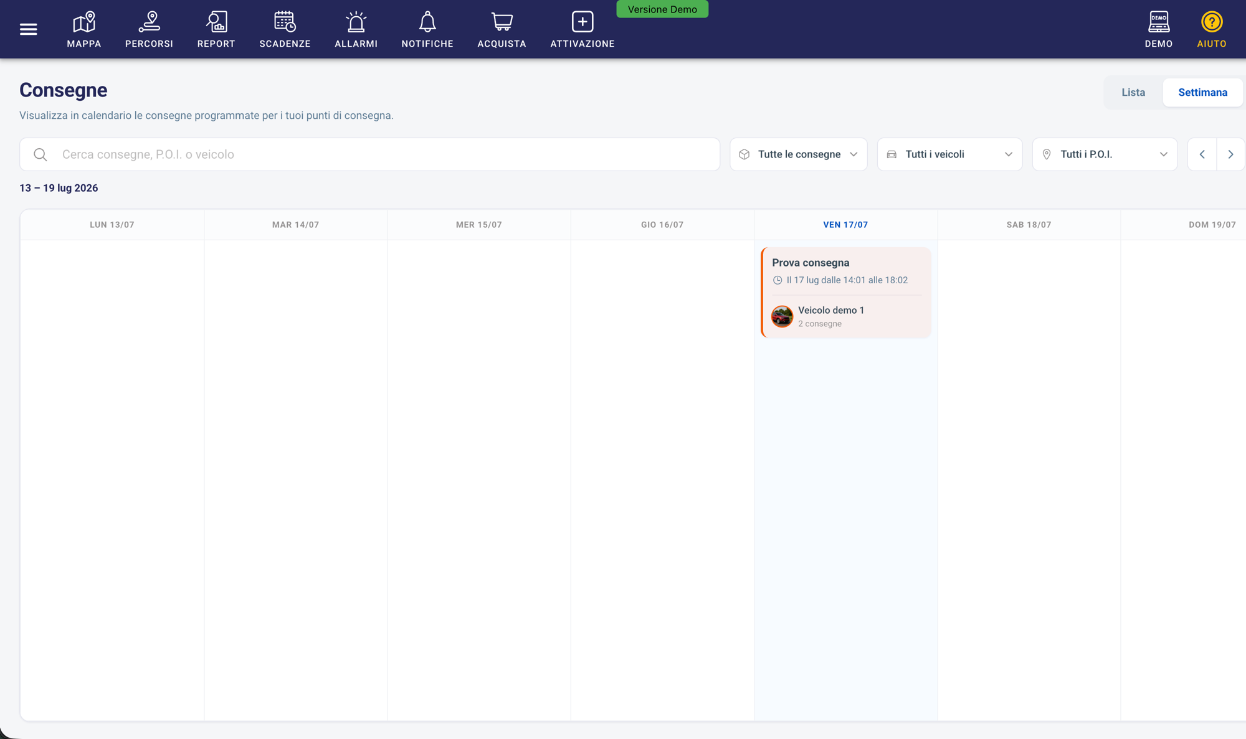Open Notifiche bell notifications
Image resolution: width=1246 pixels, height=739 pixels.
[x=427, y=29]
